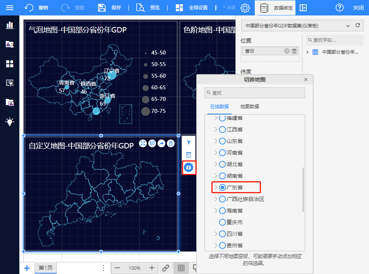Click the map switch icon in widget toolbar
The height and width of the screenshot is (274, 369).
(189, 167)
